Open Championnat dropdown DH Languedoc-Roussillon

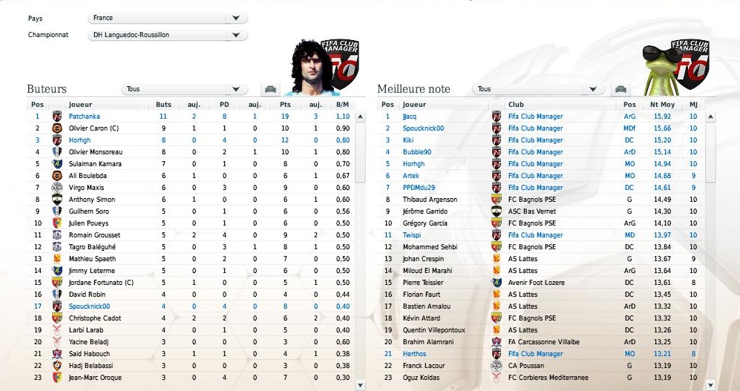[168, 35]
